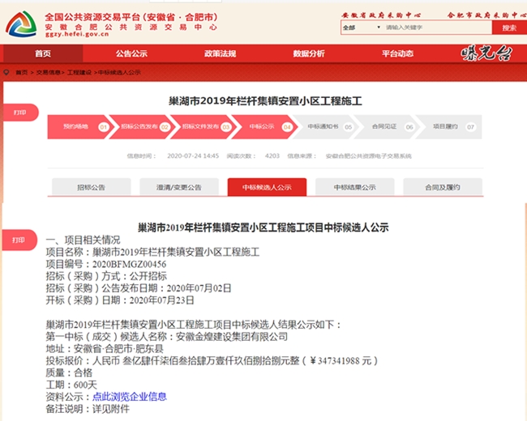The width and height of the screenshot is (527, 421).
Task: Select step 03 招标文件发布 in progress bar
Action: point(200,127)
